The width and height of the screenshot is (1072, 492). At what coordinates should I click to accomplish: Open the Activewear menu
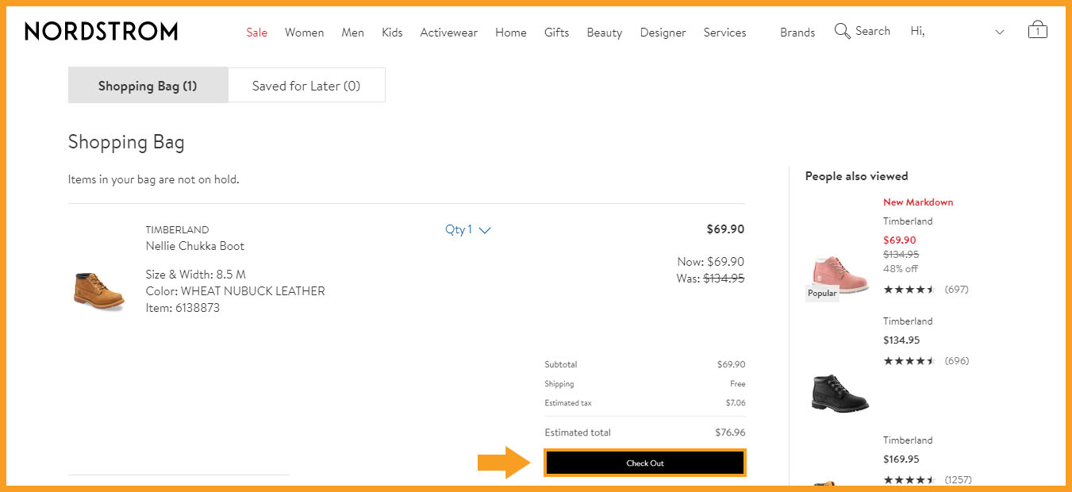tap(449, 33)
